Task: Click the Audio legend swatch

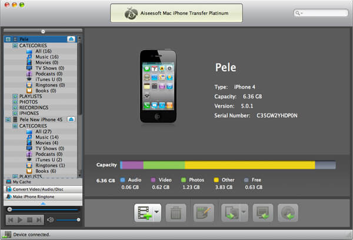Action: [123, 180]
